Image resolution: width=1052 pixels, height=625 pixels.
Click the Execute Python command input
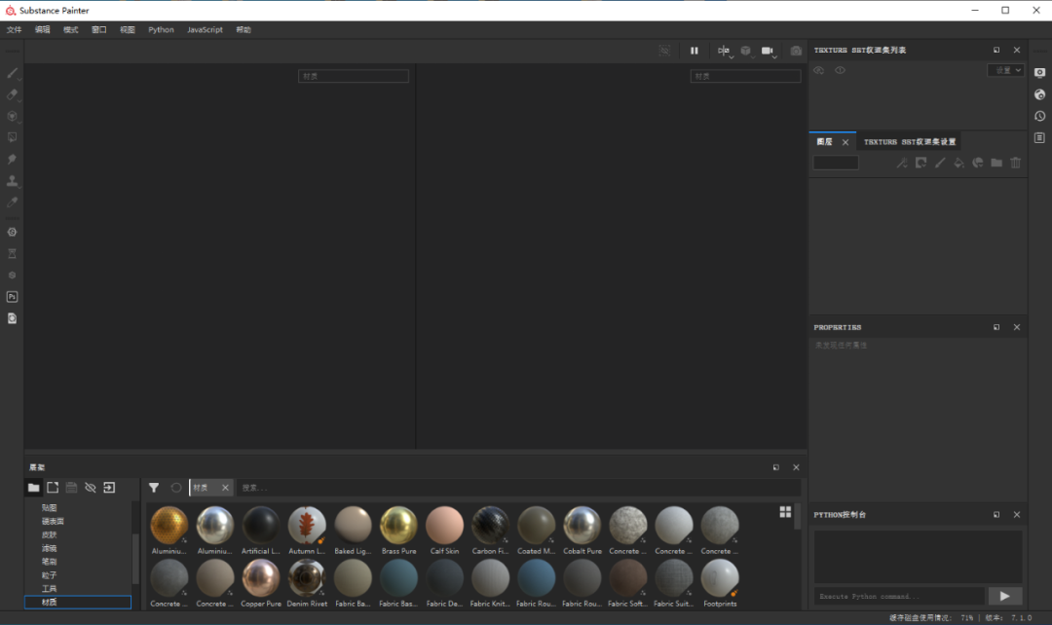[899, 596]
